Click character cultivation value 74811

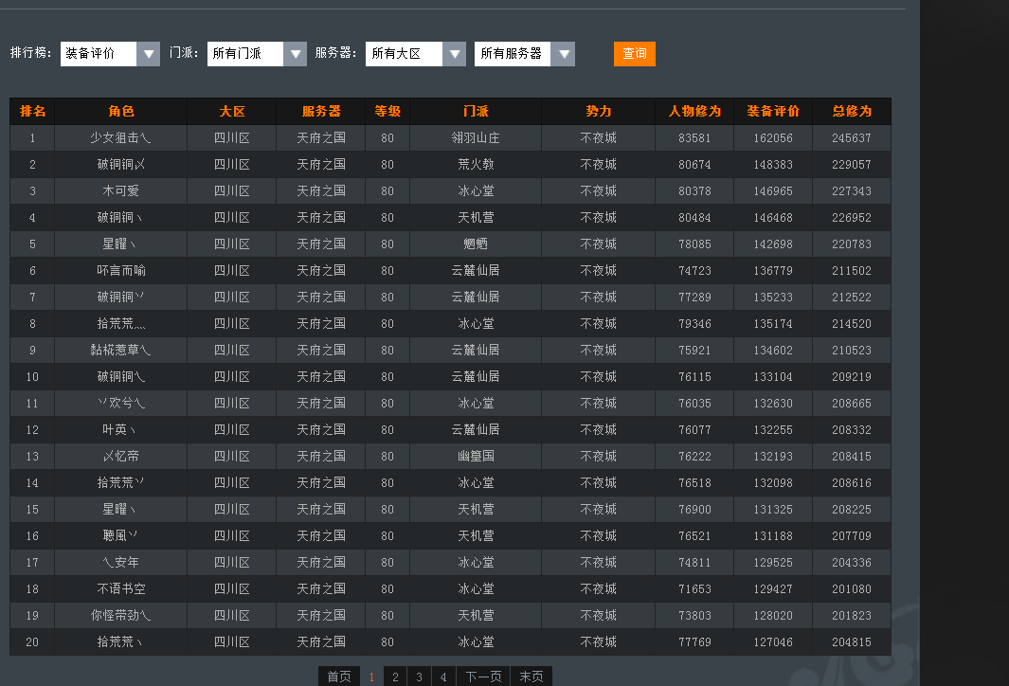(x=694, y=563)
